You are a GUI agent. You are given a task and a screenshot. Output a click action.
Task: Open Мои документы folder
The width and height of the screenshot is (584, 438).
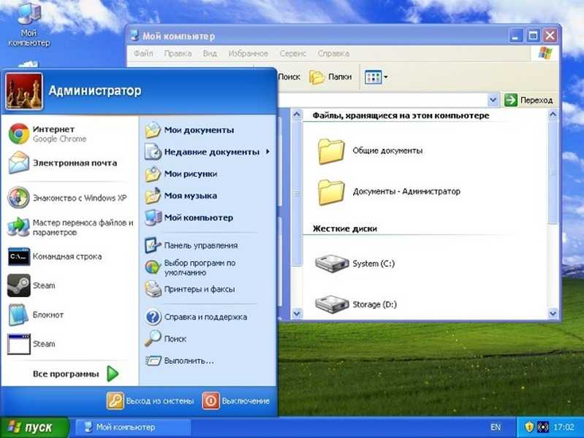pyautogui.click(x=190, y=130)
